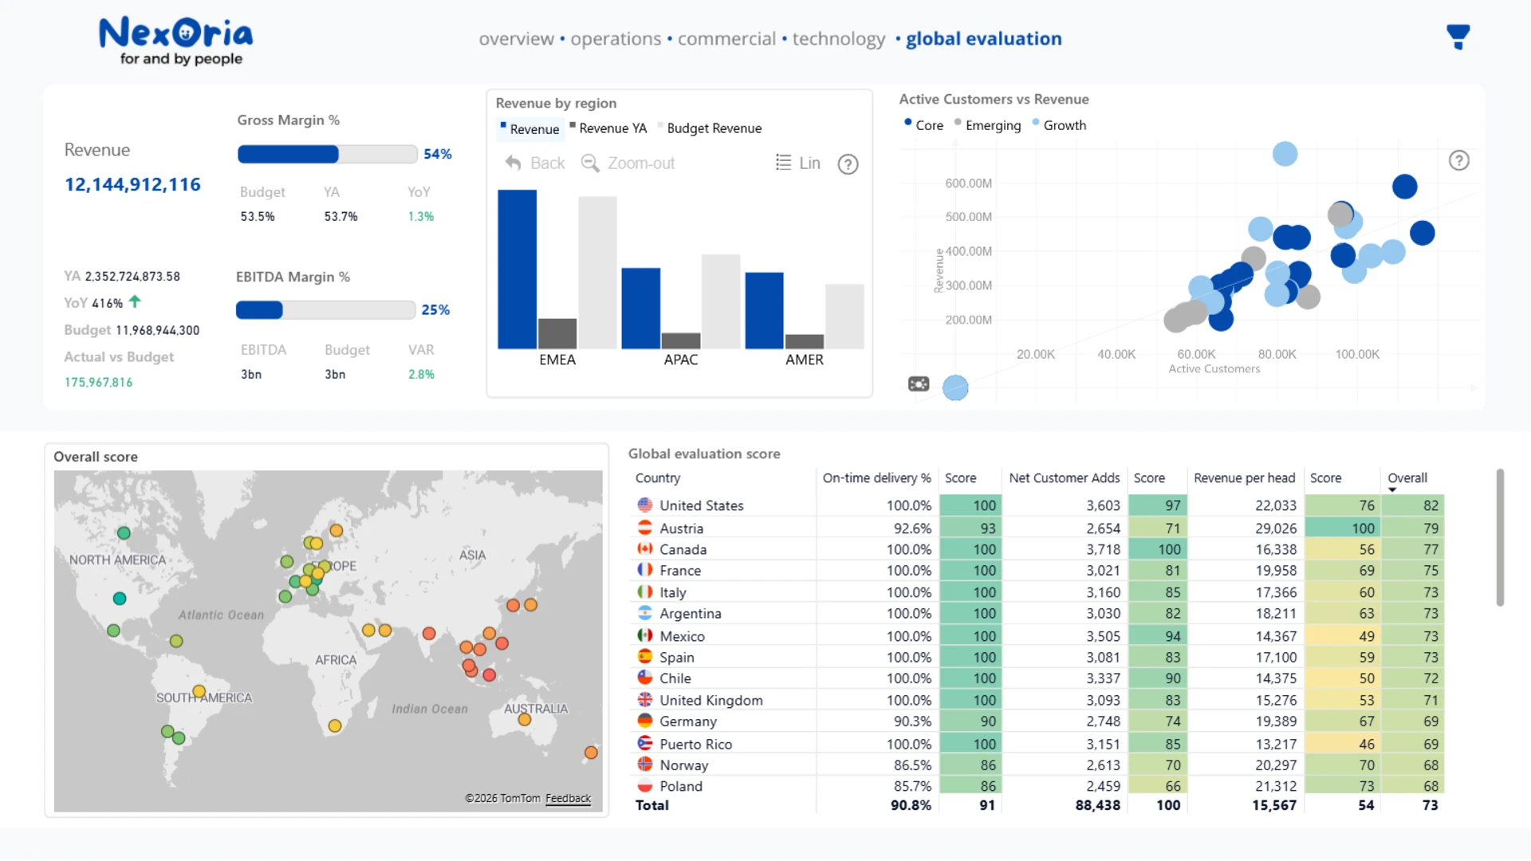This screenshot has height=861, width=1531.
Task: Toggle the Revenue legend series
Action: [x=533, y=129]
